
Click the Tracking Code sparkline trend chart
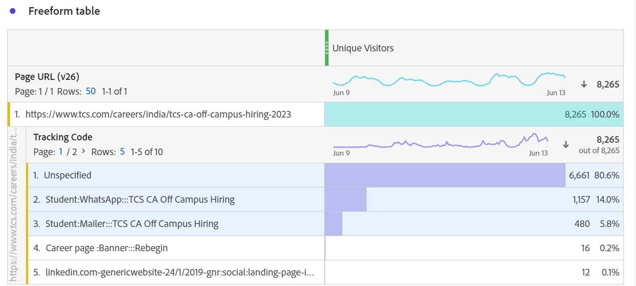click(x=441, y=141)
